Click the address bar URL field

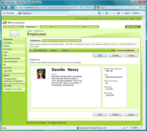coord(48,7)
